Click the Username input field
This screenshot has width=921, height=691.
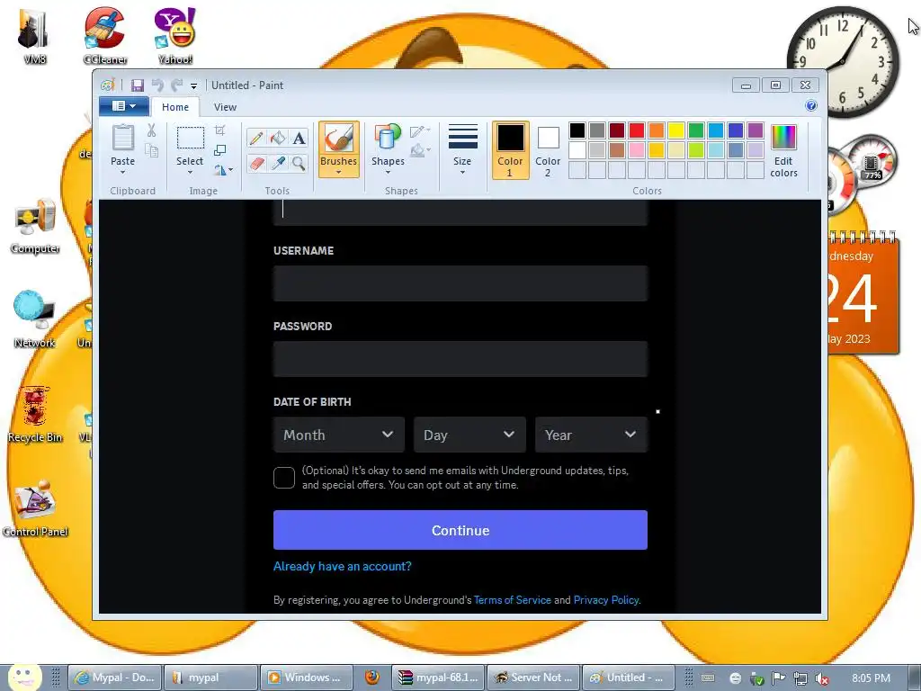click(x=460, y=283)
